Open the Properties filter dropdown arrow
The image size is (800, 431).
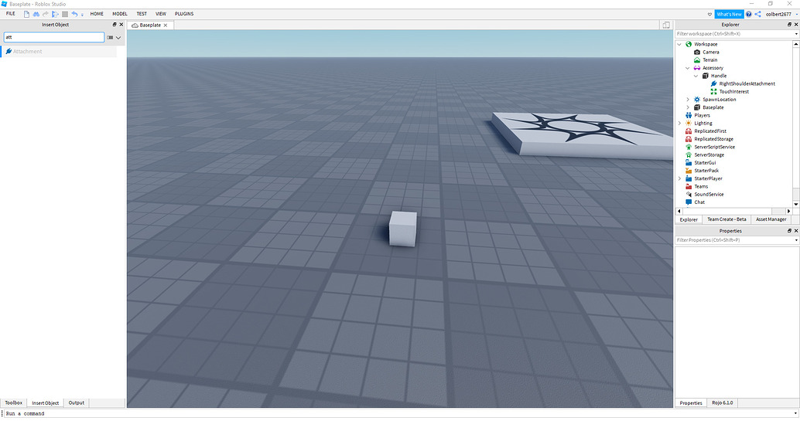tap(796, 240)
